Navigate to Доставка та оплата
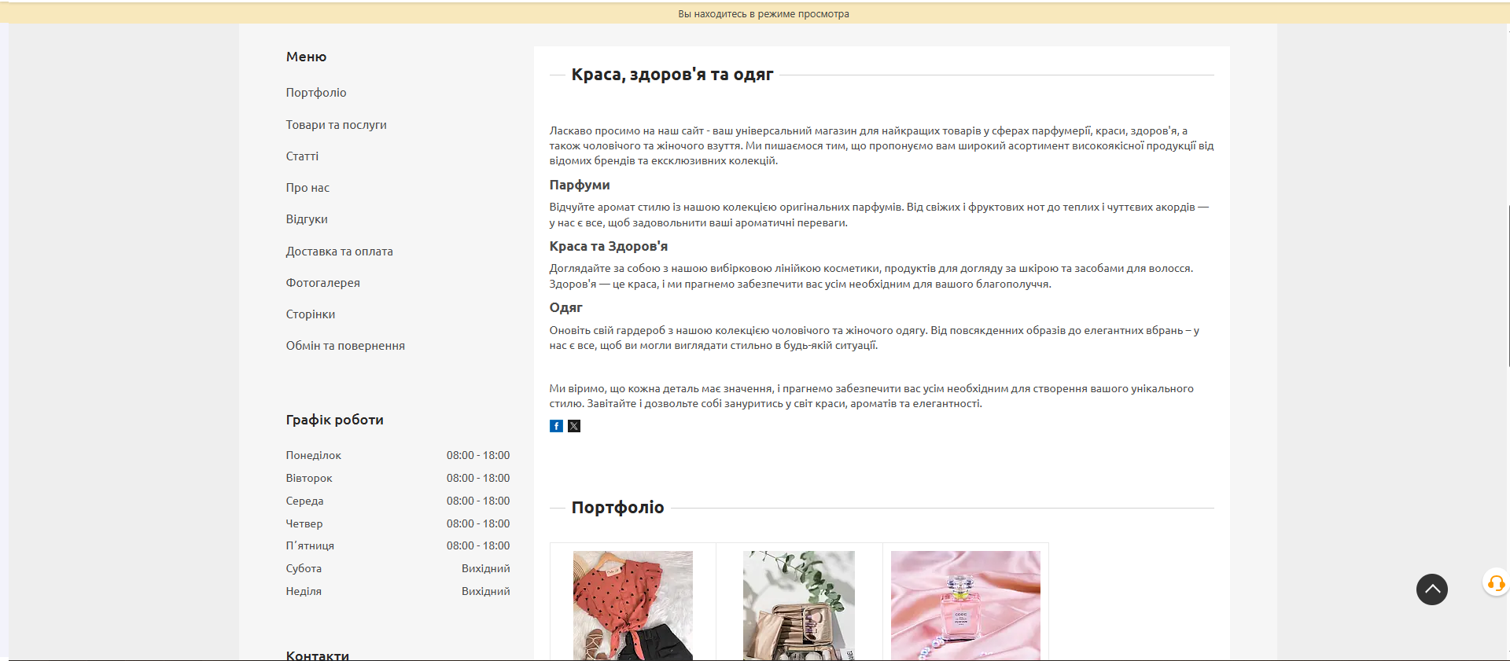 click(339, 252)
